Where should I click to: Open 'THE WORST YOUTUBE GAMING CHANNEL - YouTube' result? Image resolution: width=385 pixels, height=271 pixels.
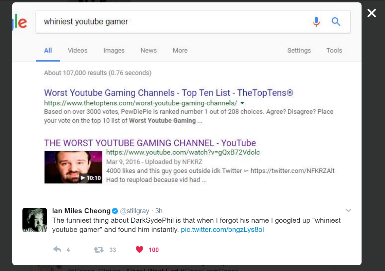click(x=150, y=143)
